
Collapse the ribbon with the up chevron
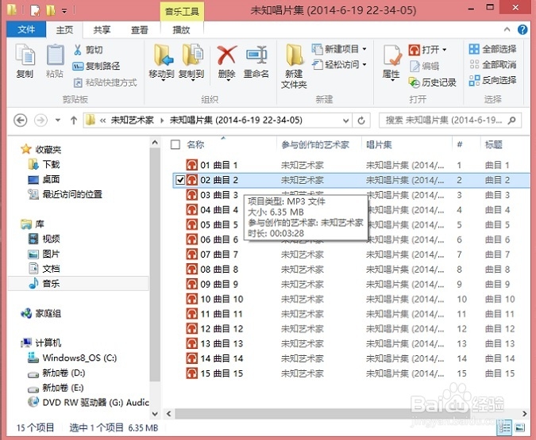tap(507, 30)
